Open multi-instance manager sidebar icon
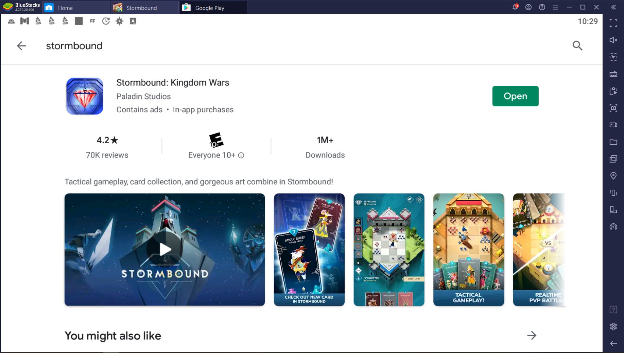The height and width of the screenshot is (353, 624). pos(613,159)
